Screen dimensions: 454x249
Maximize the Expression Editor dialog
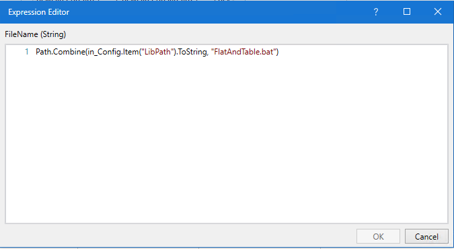point(407,11)
